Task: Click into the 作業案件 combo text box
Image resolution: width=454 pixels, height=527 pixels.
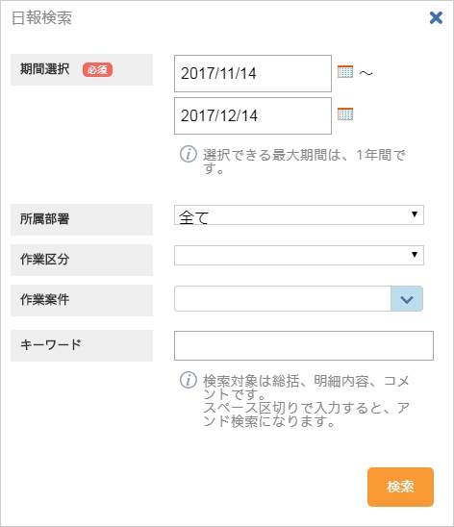Action: [x=283, y=299]
